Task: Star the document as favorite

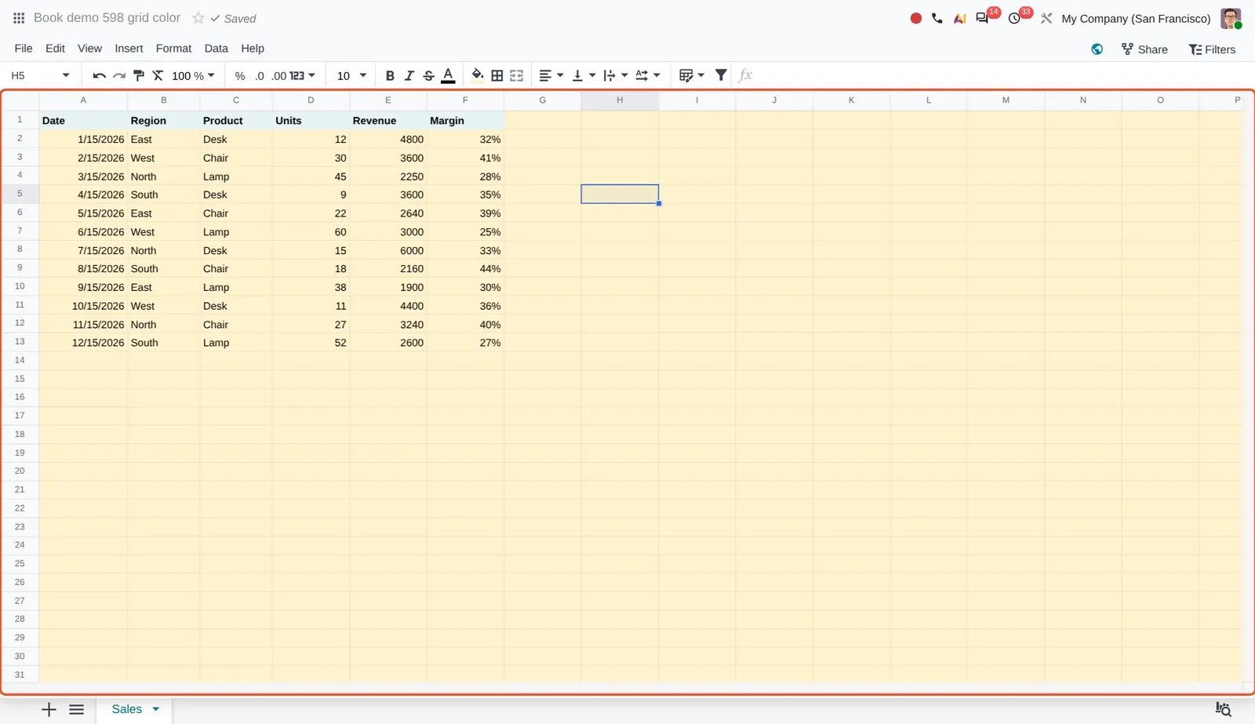Action: pos(198,18)
